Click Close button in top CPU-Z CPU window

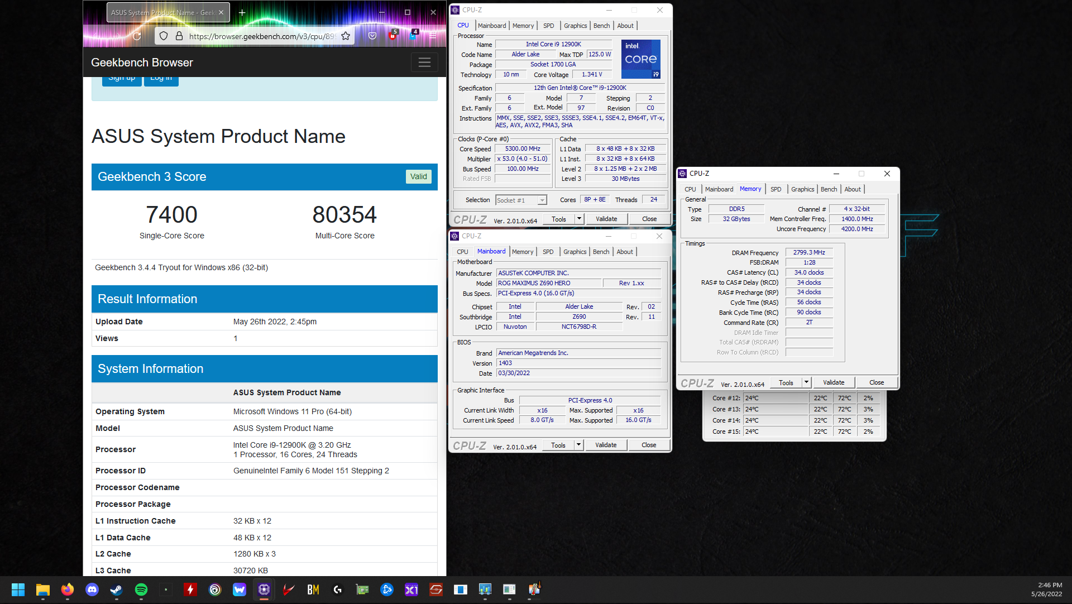click(649, 219)
